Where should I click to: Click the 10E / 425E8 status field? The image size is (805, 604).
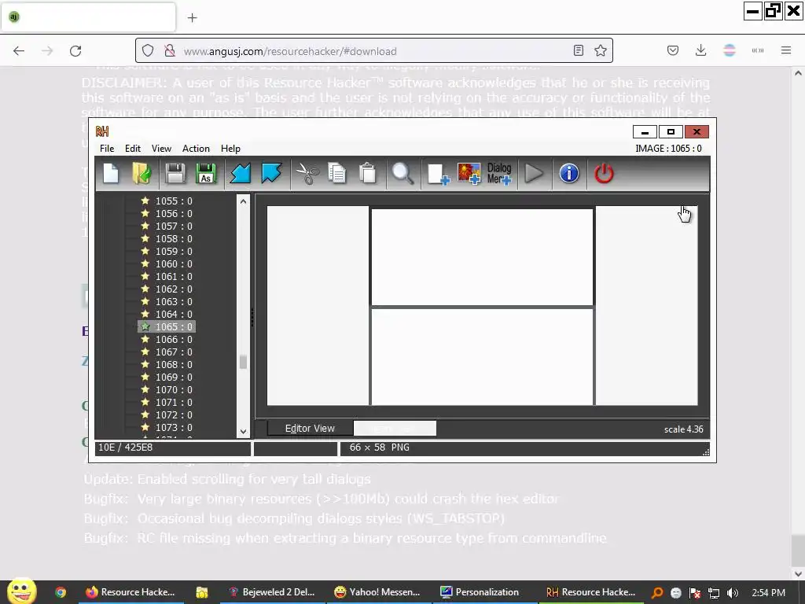click(173, 447)
